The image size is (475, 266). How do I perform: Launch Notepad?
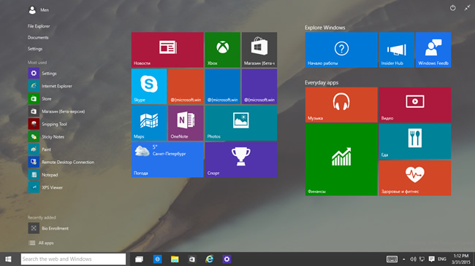(x=43, y=175)
